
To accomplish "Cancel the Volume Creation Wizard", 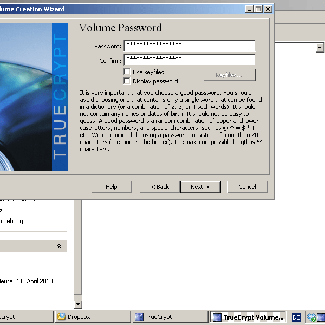I will [248, 187].
